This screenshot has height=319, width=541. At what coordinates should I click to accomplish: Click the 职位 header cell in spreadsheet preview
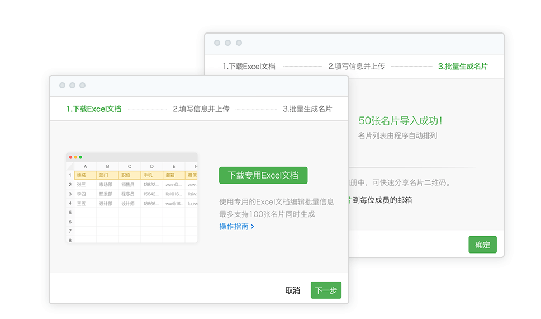tap(130, 175)
